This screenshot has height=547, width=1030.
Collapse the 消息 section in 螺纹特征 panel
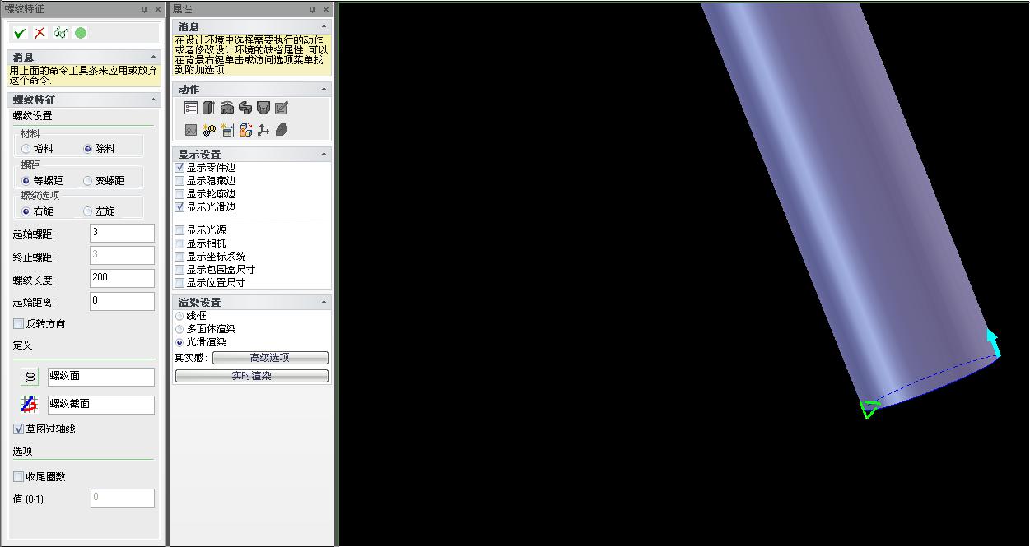point(153,58)
